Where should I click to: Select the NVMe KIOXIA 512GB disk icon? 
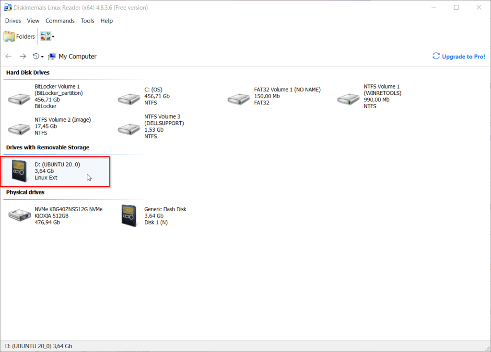(19, 215)
